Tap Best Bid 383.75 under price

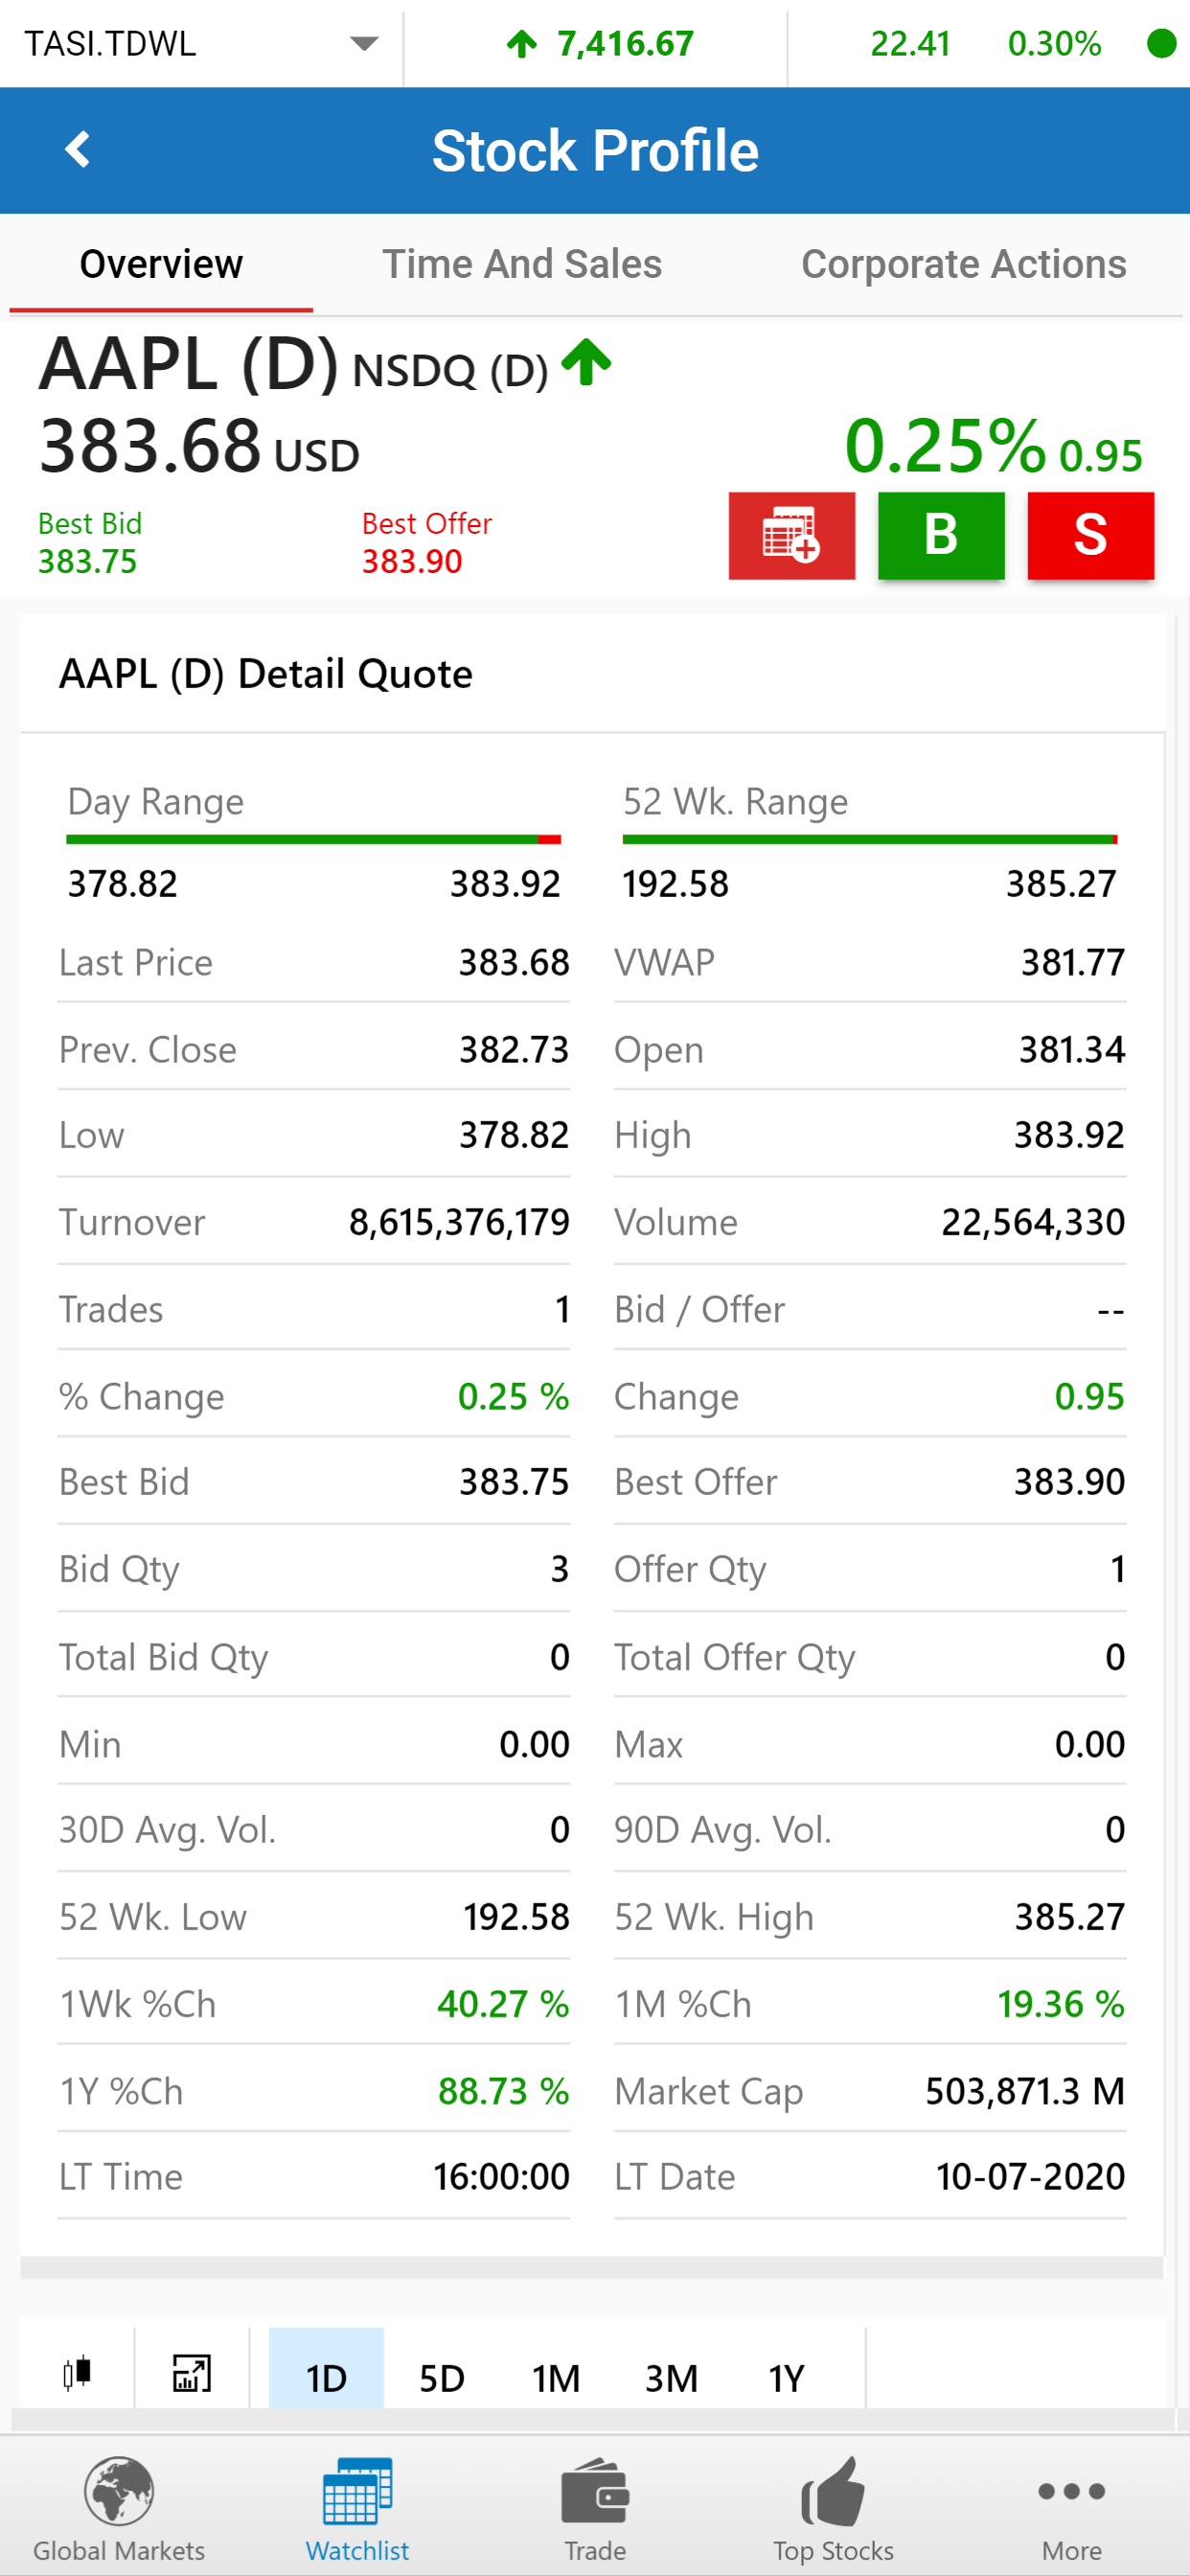[x=89, y=542]
